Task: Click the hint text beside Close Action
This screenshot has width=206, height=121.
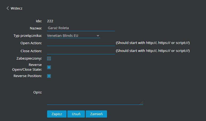Action: click(x=153, y=51)
